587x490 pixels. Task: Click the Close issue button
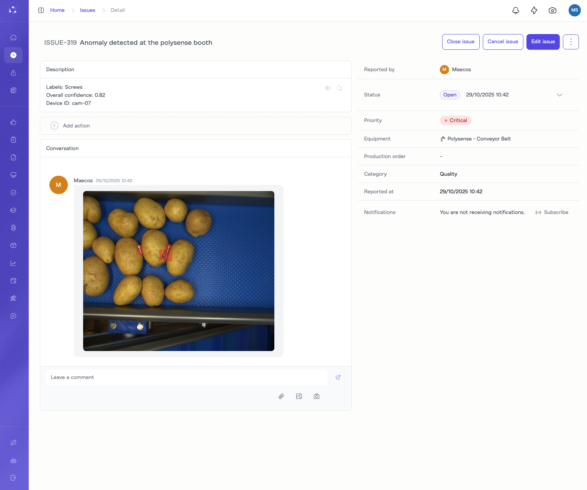point(461,42)
